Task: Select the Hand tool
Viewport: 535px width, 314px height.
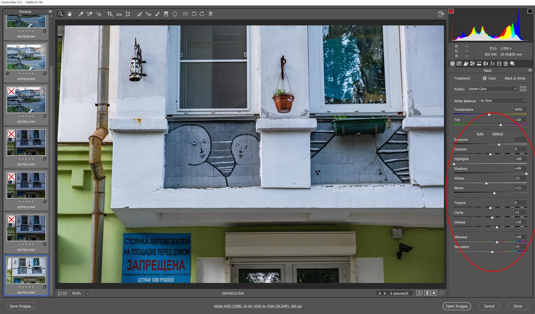Action: pyautogui.click(x=70, y=14)
